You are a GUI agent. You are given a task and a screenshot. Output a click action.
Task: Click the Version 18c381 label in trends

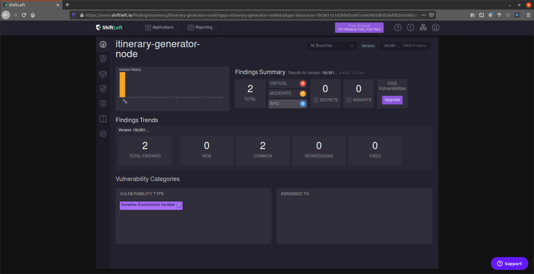pos(134,130)
